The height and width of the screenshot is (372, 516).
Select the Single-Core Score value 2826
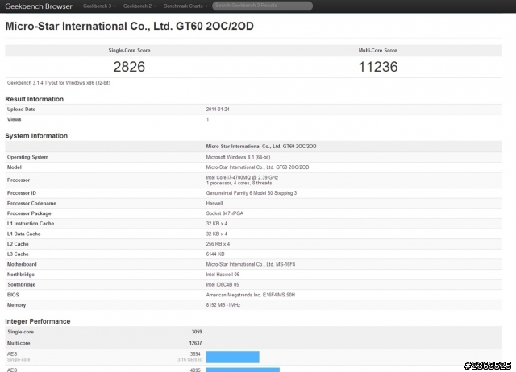(129, 67)
